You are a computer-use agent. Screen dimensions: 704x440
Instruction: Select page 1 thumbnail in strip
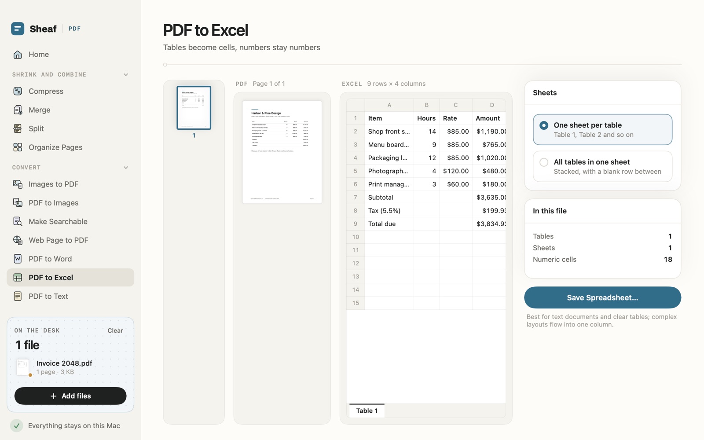(x=194, y=108)
